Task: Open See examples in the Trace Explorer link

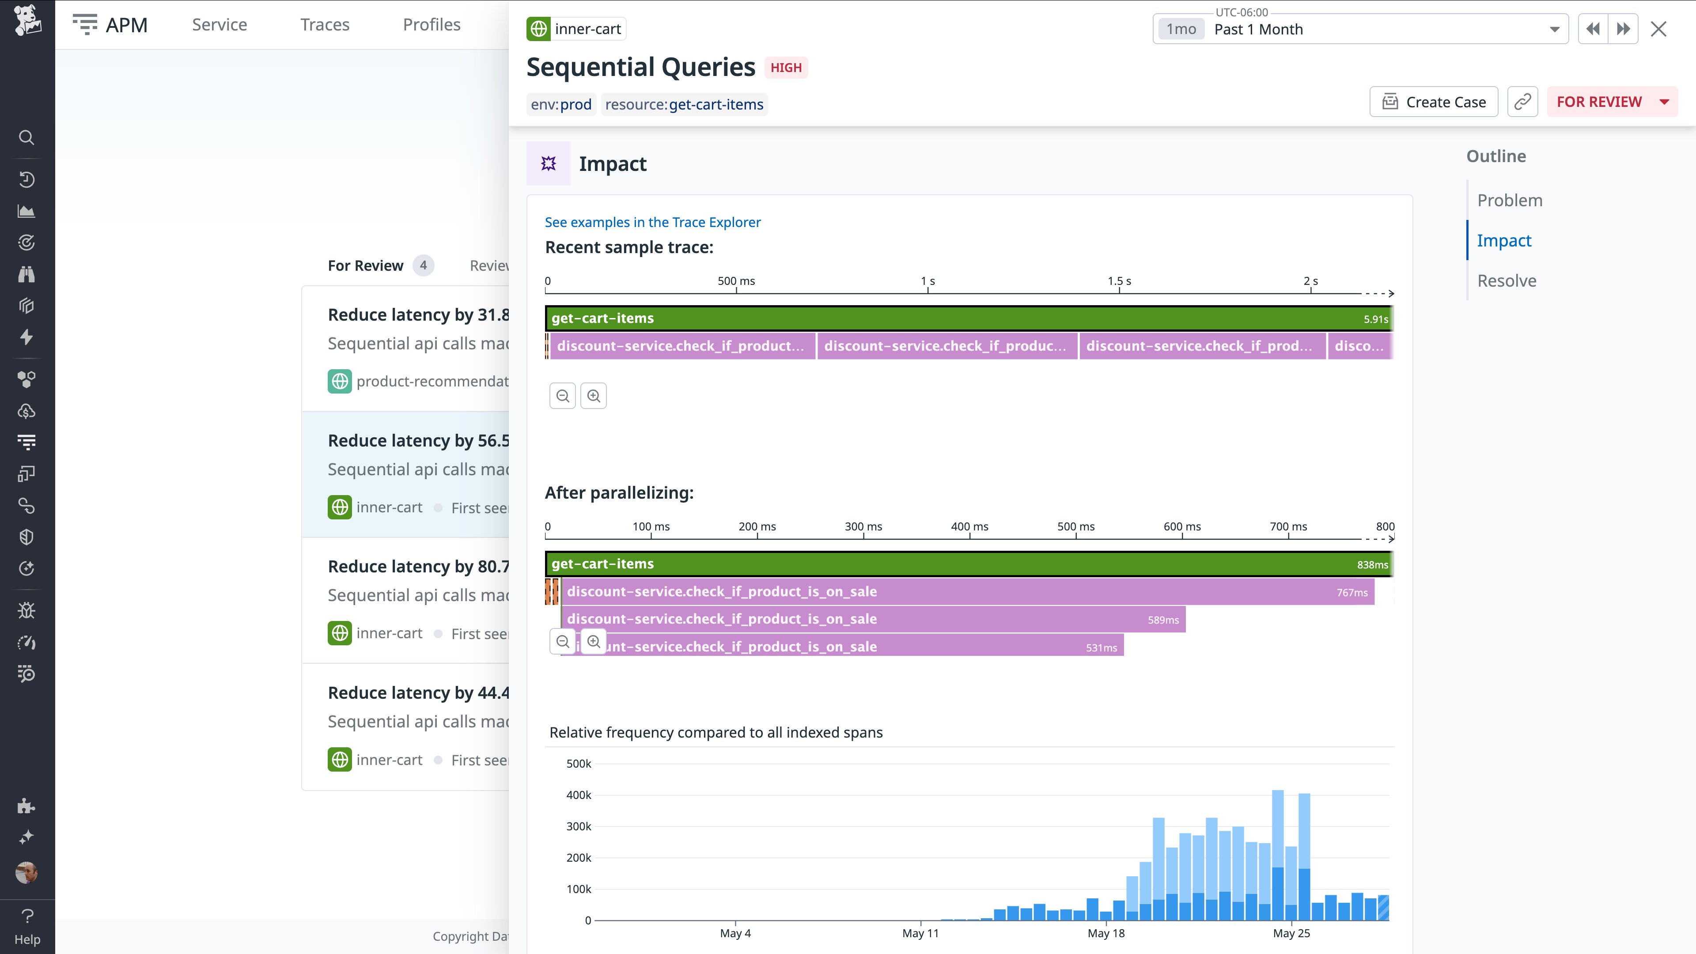Action: 652,222
